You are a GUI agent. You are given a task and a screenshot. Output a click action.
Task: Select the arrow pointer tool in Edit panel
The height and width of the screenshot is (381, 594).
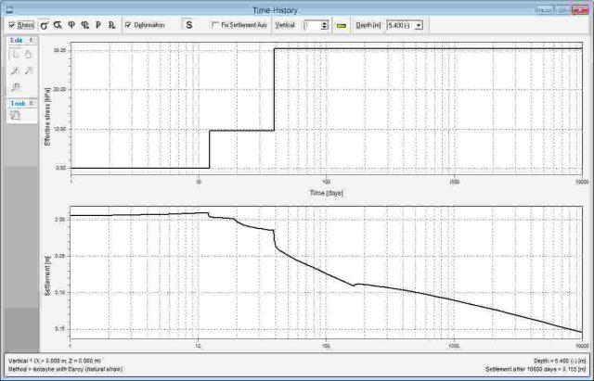[x=16, y=55]
